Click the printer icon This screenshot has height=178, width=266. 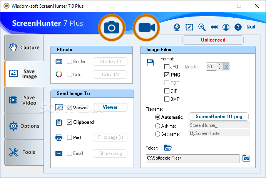pos(59,137)
